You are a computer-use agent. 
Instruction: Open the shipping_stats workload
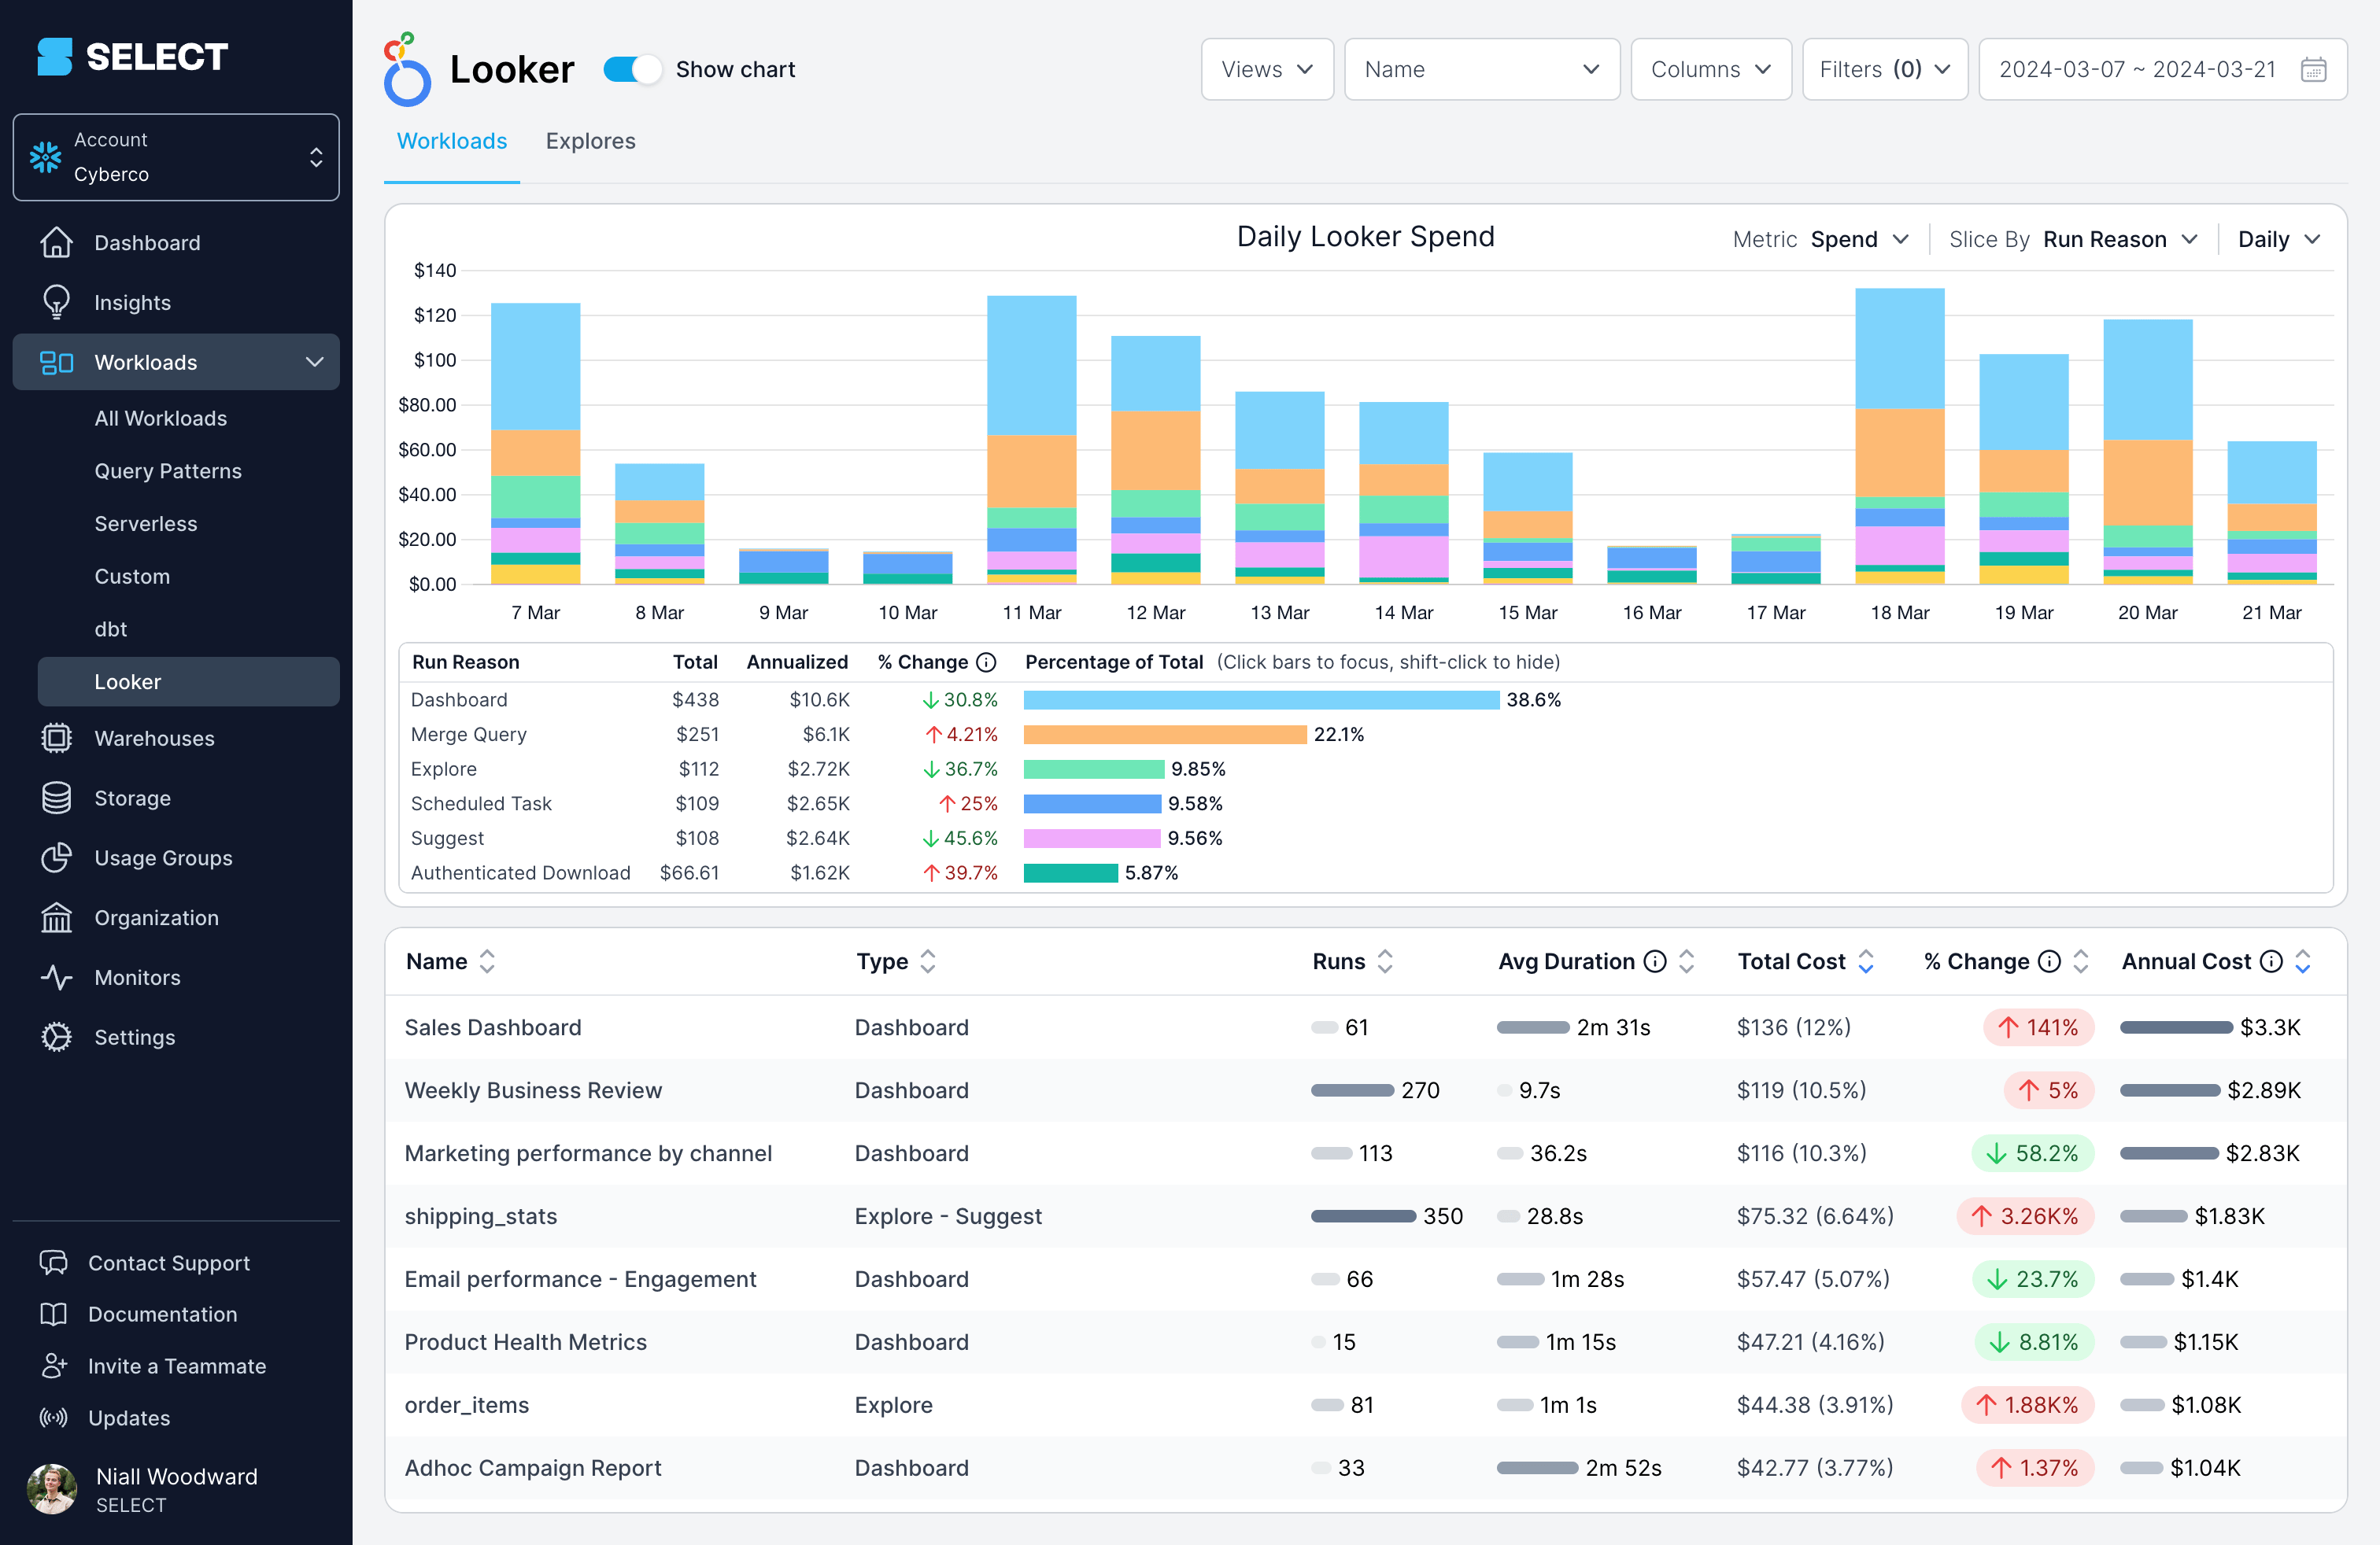(x=481, y=1215)
